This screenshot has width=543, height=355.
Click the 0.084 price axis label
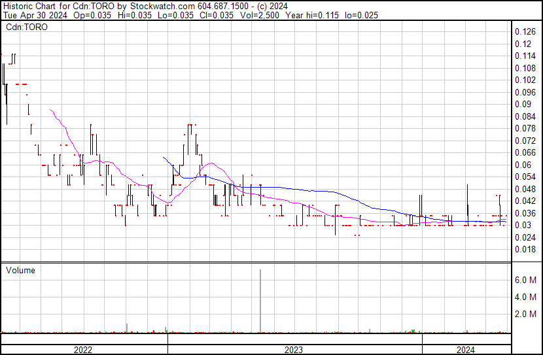(525, 116)
